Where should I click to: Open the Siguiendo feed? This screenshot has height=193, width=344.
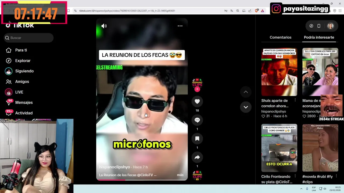[24, 71]
